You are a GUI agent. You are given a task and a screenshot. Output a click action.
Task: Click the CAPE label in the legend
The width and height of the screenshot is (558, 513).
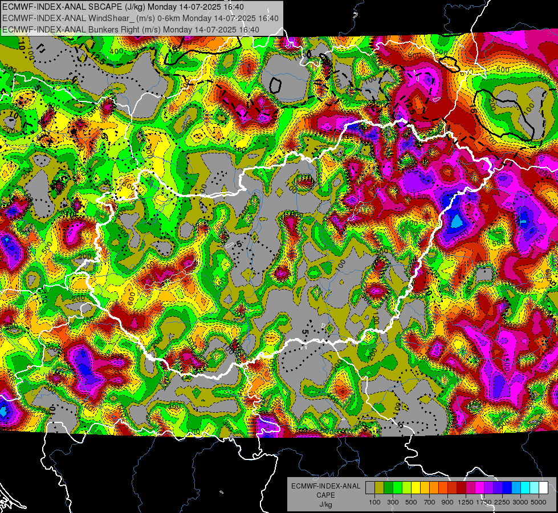coord(325,495)
